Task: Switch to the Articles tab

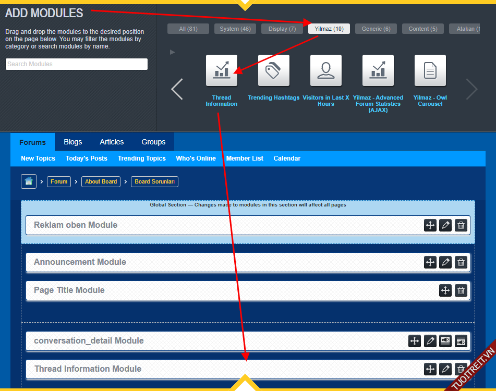Action: (x=112, y=142)
